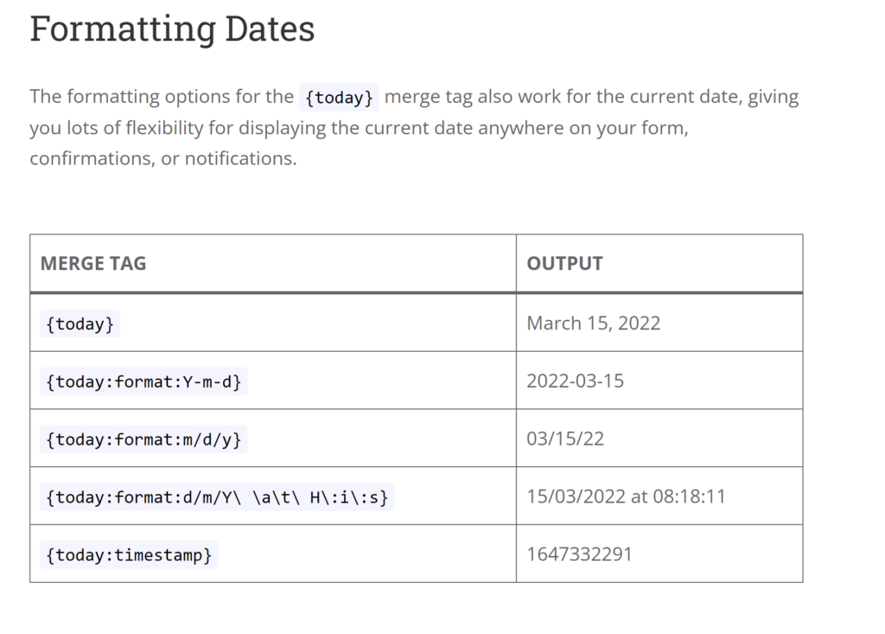Click the MERGE TAG column header
This screenshot has width=885, height=634.
tap(93, 264)
